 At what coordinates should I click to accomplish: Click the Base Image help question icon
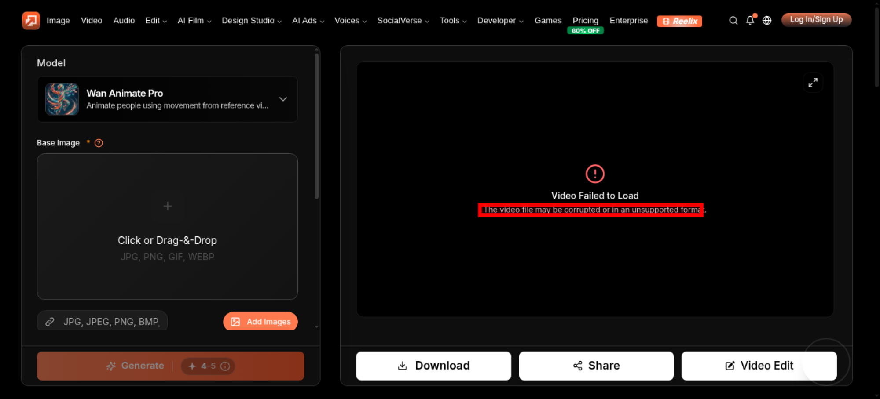click(x=99, y=143)
